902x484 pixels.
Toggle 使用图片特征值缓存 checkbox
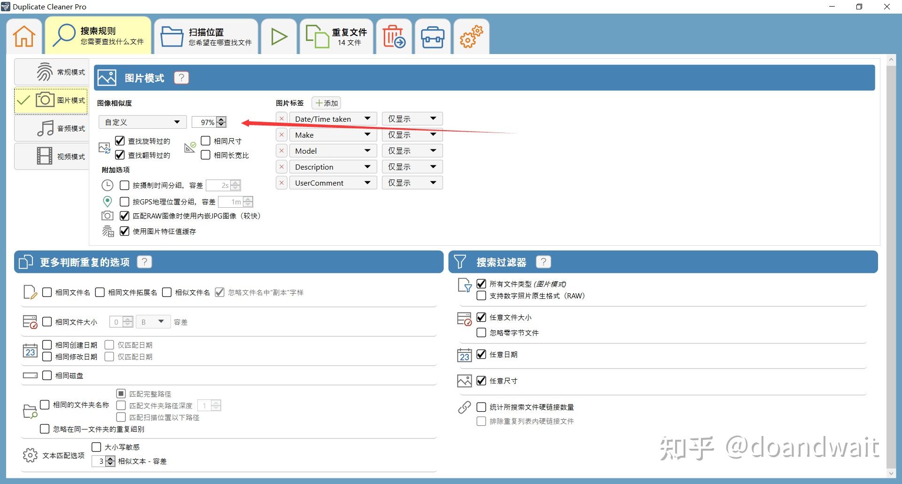click(x=124, y=231)
